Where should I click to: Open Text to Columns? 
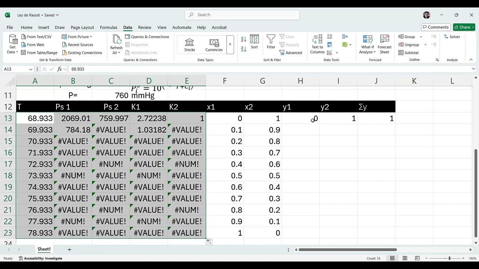(x=317, y=44)
